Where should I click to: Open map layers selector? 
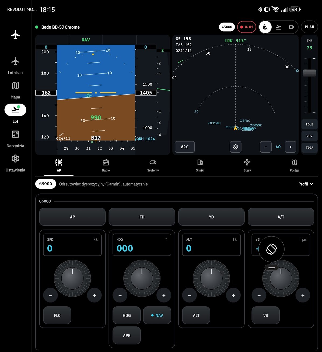[236, 147]
